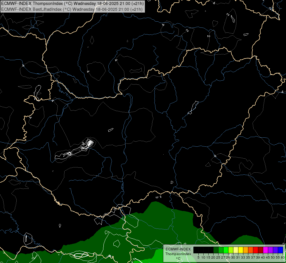Click the legend tick value 33
Viewport: 286px width, 263px height.
click(243, 257)
